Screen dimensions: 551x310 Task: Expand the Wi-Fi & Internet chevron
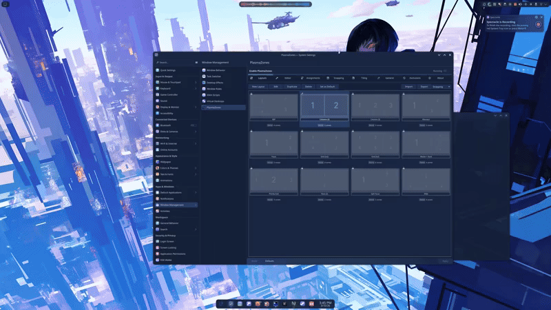coord(196,143)
